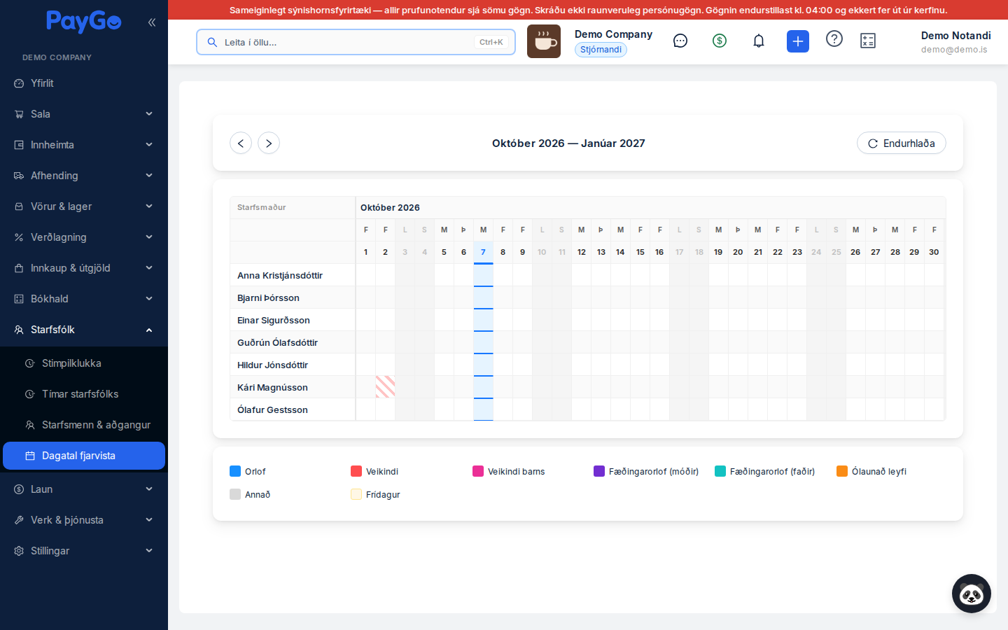Click the blue plus quick-create button
This screenshot has width=1008, height=630.
(x=798, y=41)
